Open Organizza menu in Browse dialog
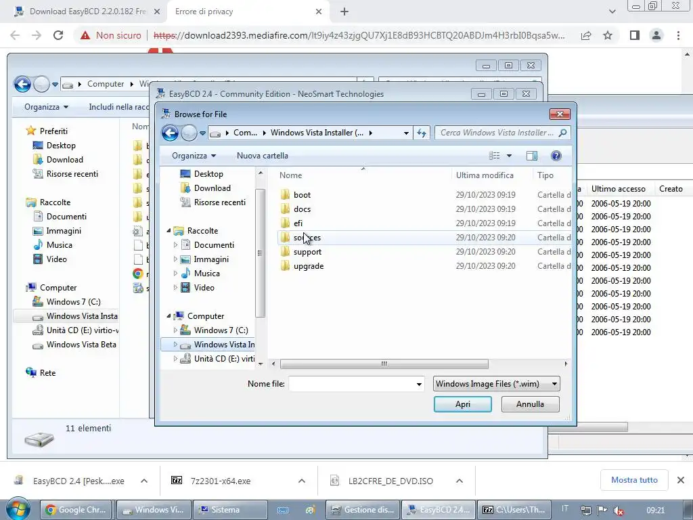The image size is (693, 520). 194,156
